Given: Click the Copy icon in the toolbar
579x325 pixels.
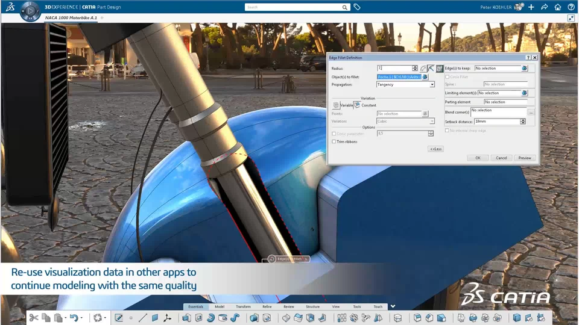Looking at the screenshot, I should pyautogui.click(x=46, y=318).
